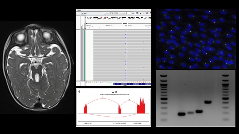Screen dimensions: 239x134
Task: Click the green track color attribute bar
Action: 84,55
